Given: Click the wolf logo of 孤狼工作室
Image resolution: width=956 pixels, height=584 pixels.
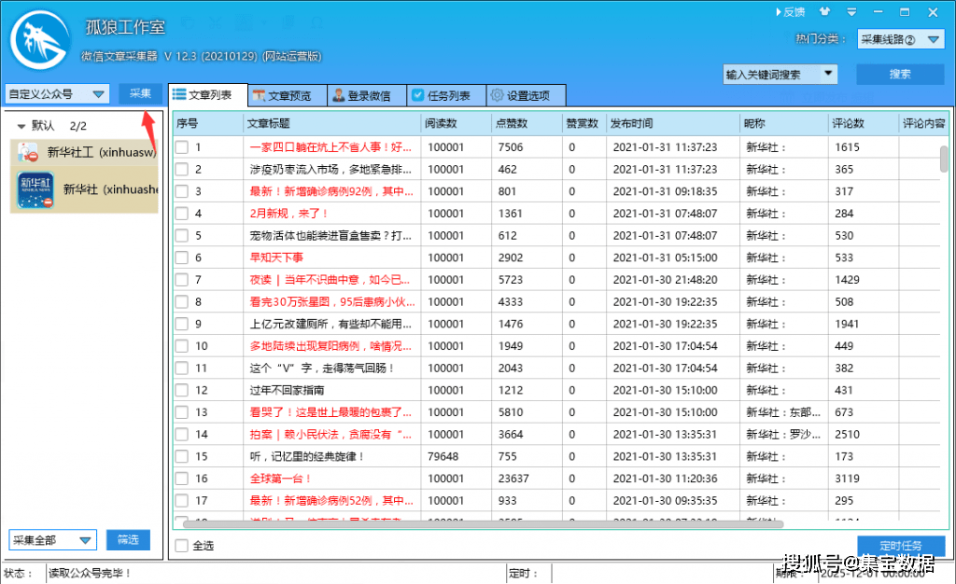Looking at the screenshot, I should (x=40, y=40).
